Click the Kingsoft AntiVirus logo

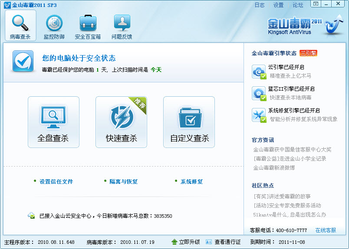point(306,26)
